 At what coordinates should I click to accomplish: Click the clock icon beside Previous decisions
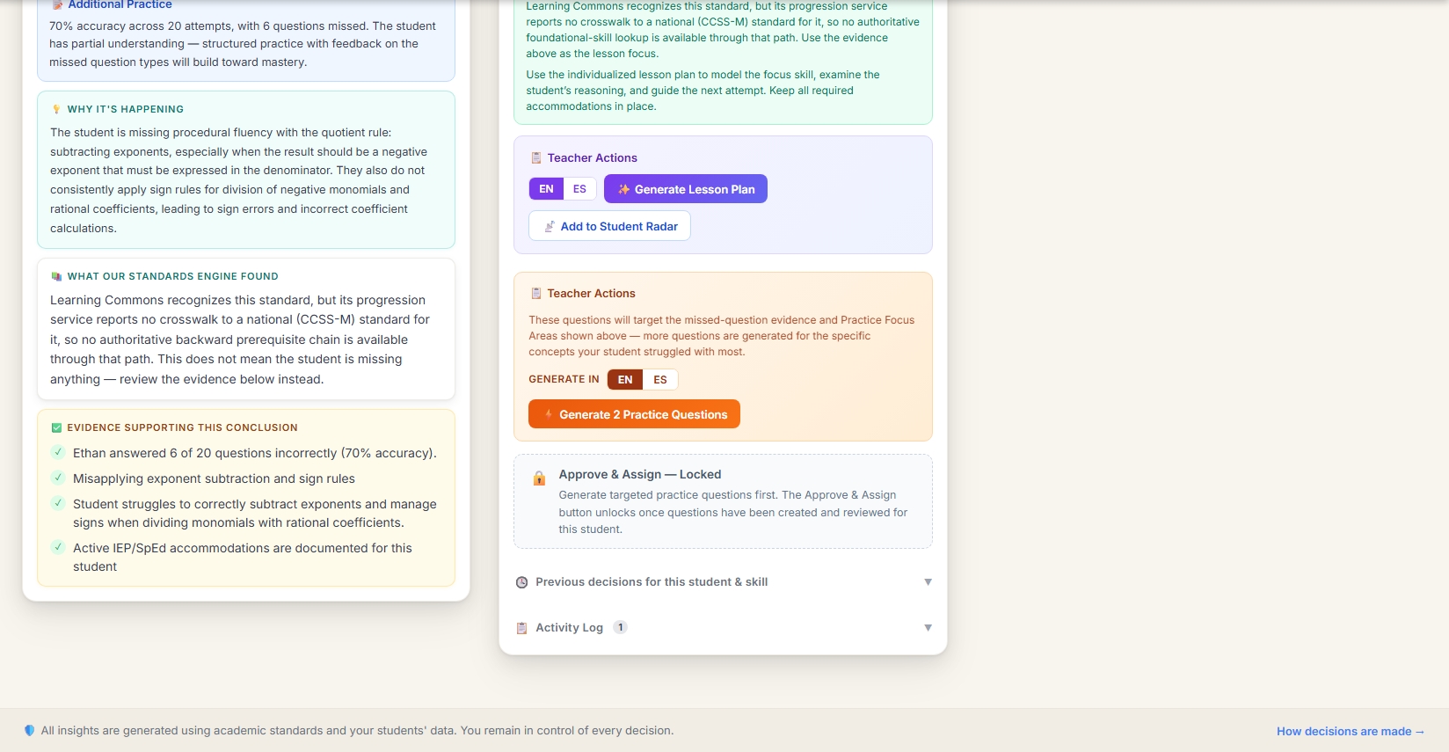(x=522, y=582)
